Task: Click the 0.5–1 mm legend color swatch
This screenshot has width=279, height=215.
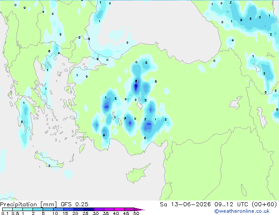Action: [x=18, y=209]
